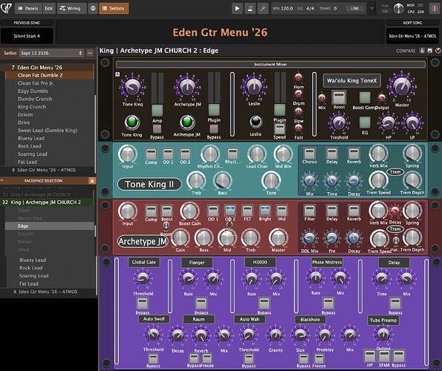442x371 pixels.
Task: Go to next song Eden Gtr Menu '26 - ATMOS
Action: point(412,36)
